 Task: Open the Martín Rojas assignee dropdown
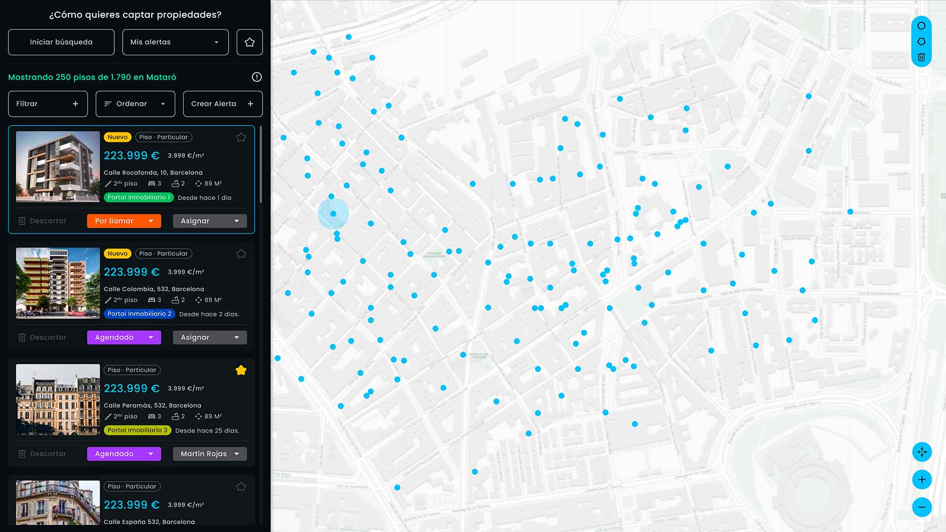(210, 454)
